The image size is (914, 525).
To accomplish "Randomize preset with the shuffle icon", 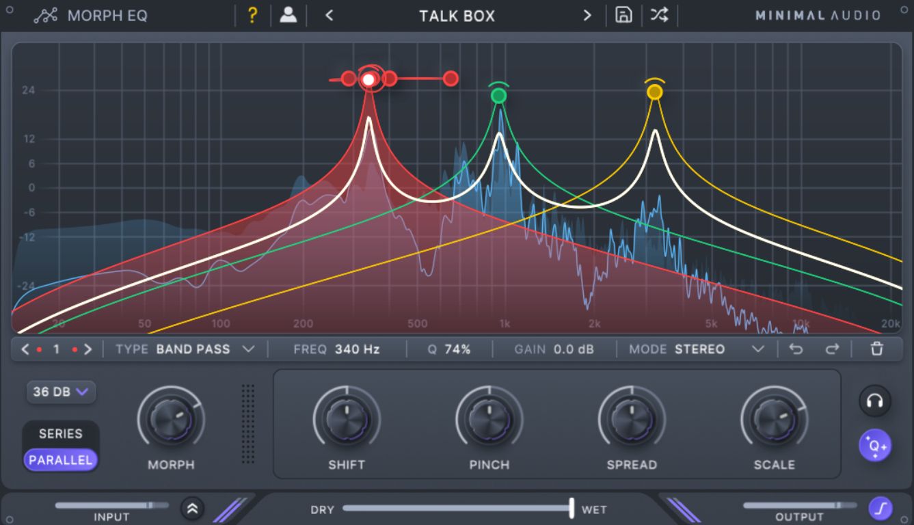I will click(x=659, y=15).
